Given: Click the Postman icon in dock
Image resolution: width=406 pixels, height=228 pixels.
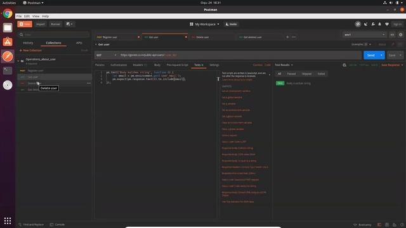Looking at the screenshot, I should [8, 56].
